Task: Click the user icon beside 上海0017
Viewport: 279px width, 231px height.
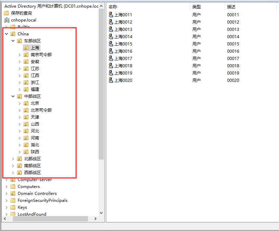Action: [111, 59]
